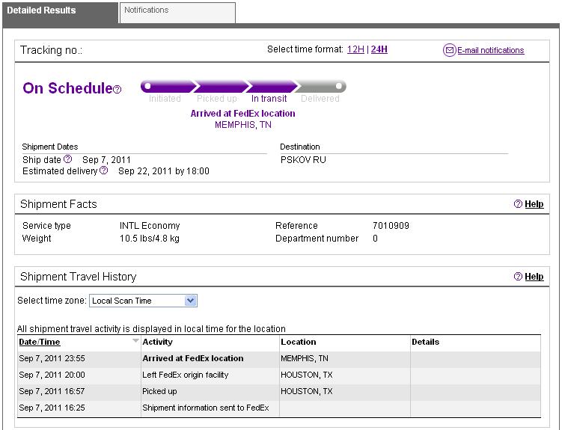This screenshot has width=562, height=430.
Task: Click question mark icon beside Estimated delivery
Action: pos(104,171)
